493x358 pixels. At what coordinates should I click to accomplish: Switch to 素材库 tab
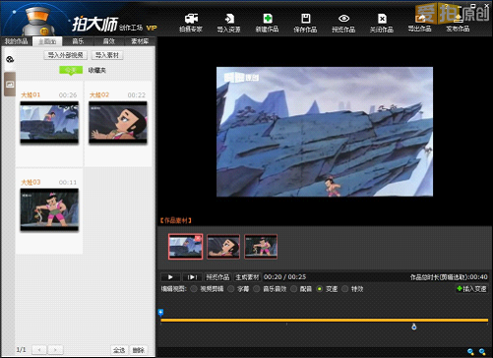[140, 41]
